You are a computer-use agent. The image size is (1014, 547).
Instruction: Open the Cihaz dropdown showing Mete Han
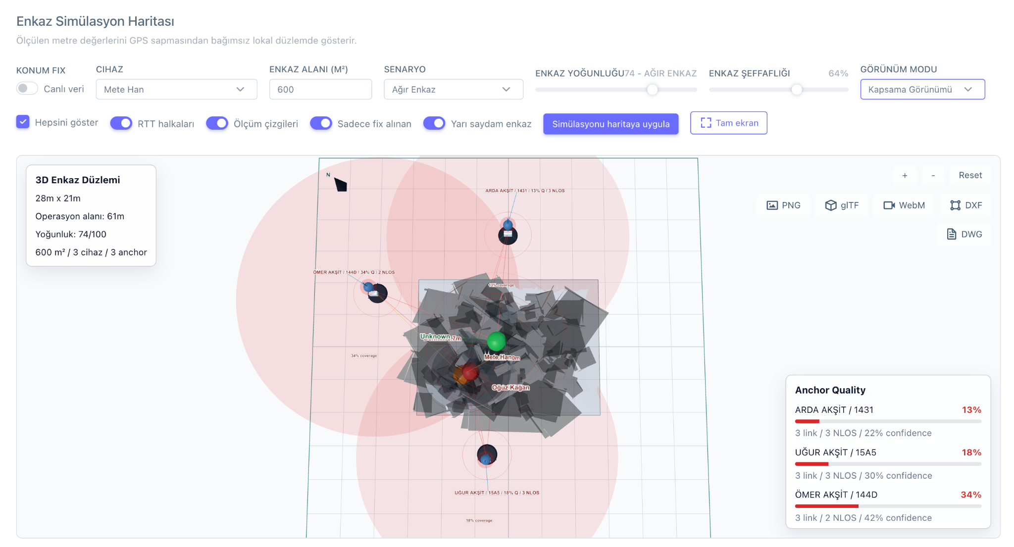176,89
